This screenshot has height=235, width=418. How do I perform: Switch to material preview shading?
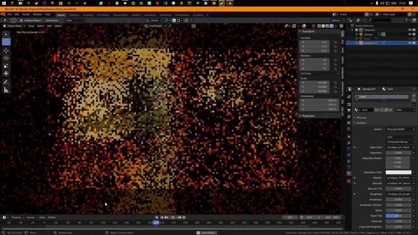tap(327, 26)
